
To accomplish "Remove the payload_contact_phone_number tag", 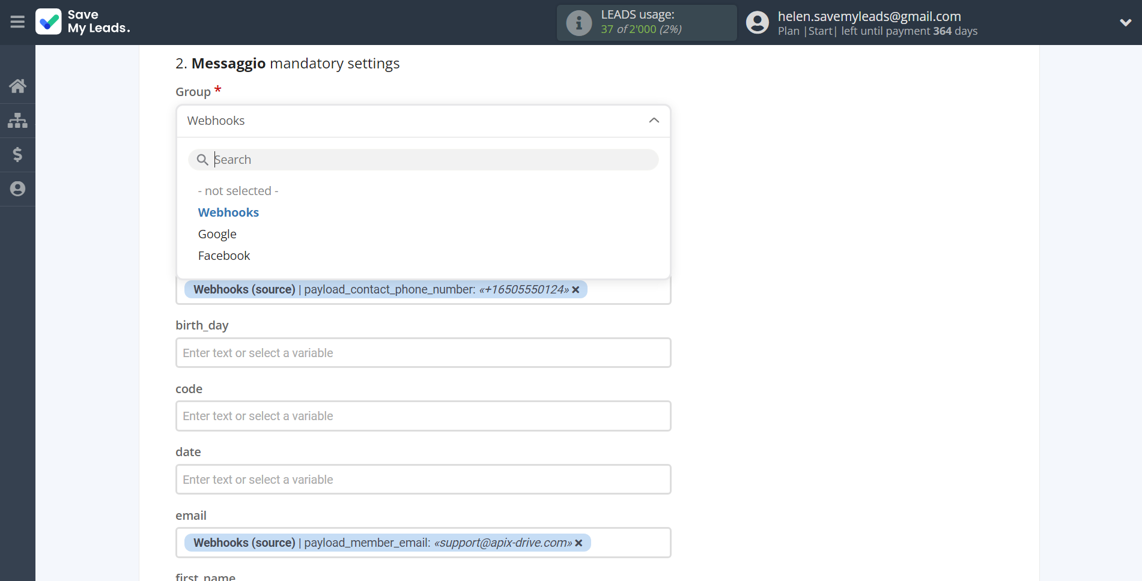I will (576, 290).
